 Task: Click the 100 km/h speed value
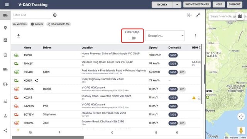[x=155, y=55]
